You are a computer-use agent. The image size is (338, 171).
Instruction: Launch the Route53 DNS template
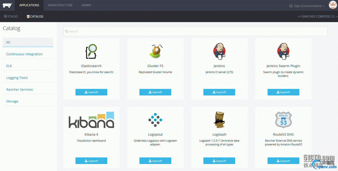[283, 161]
